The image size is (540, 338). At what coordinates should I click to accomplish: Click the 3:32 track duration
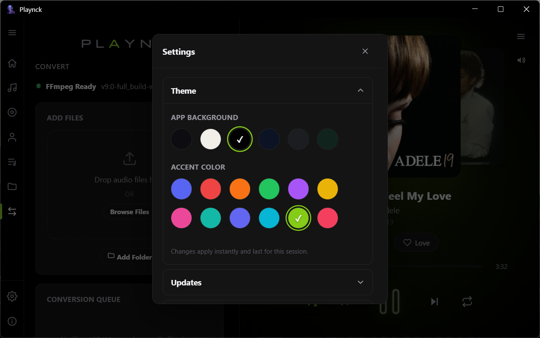[501, 267]
